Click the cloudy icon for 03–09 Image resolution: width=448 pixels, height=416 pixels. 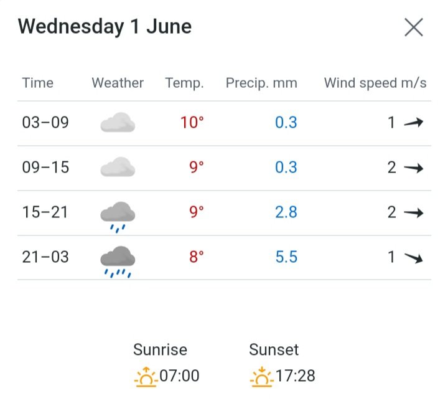(118, 123)
